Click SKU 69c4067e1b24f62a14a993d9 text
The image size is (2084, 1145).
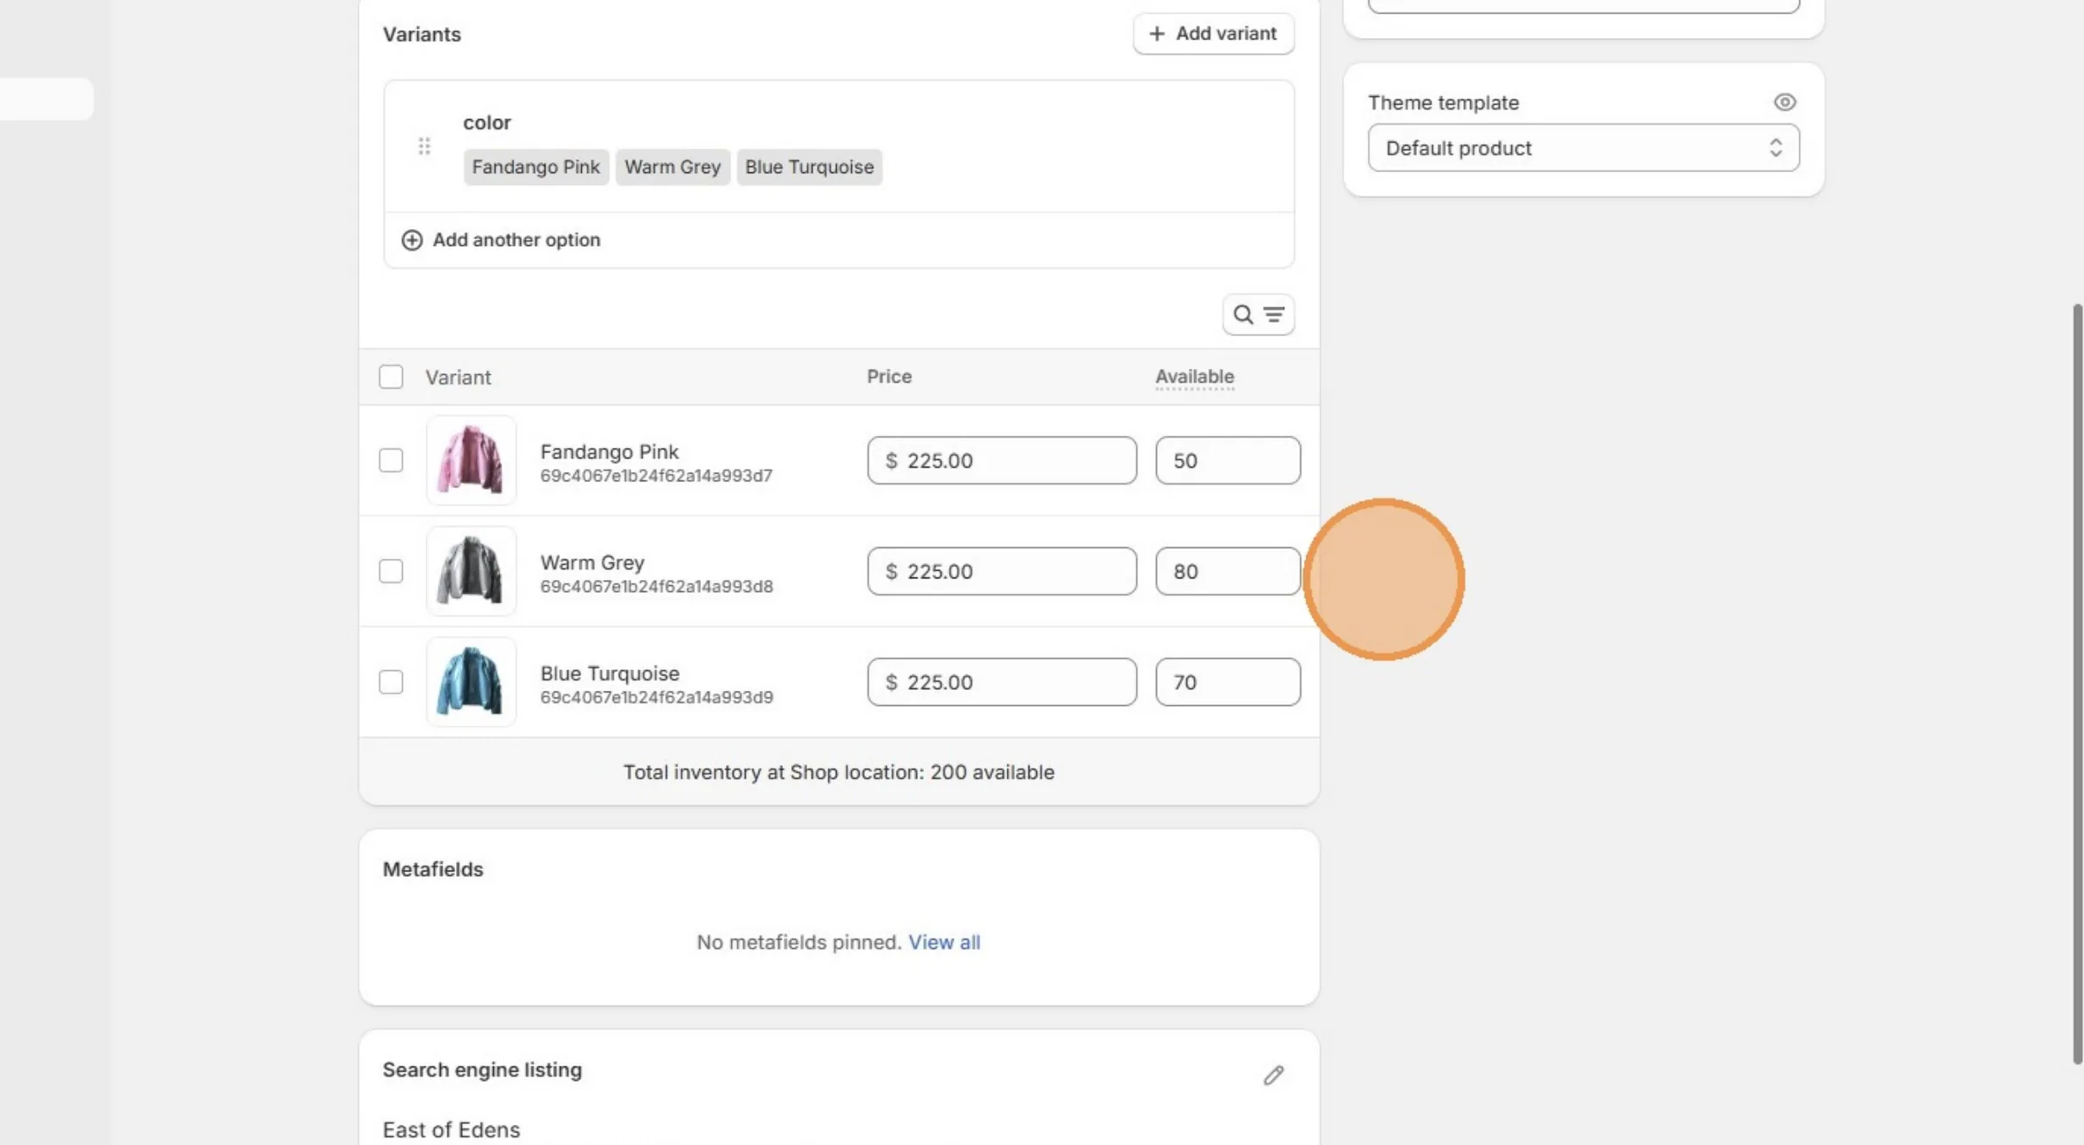(x=656, y=698)
